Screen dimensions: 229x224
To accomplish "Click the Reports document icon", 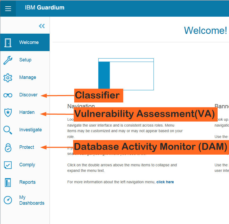I will [8, 182].
